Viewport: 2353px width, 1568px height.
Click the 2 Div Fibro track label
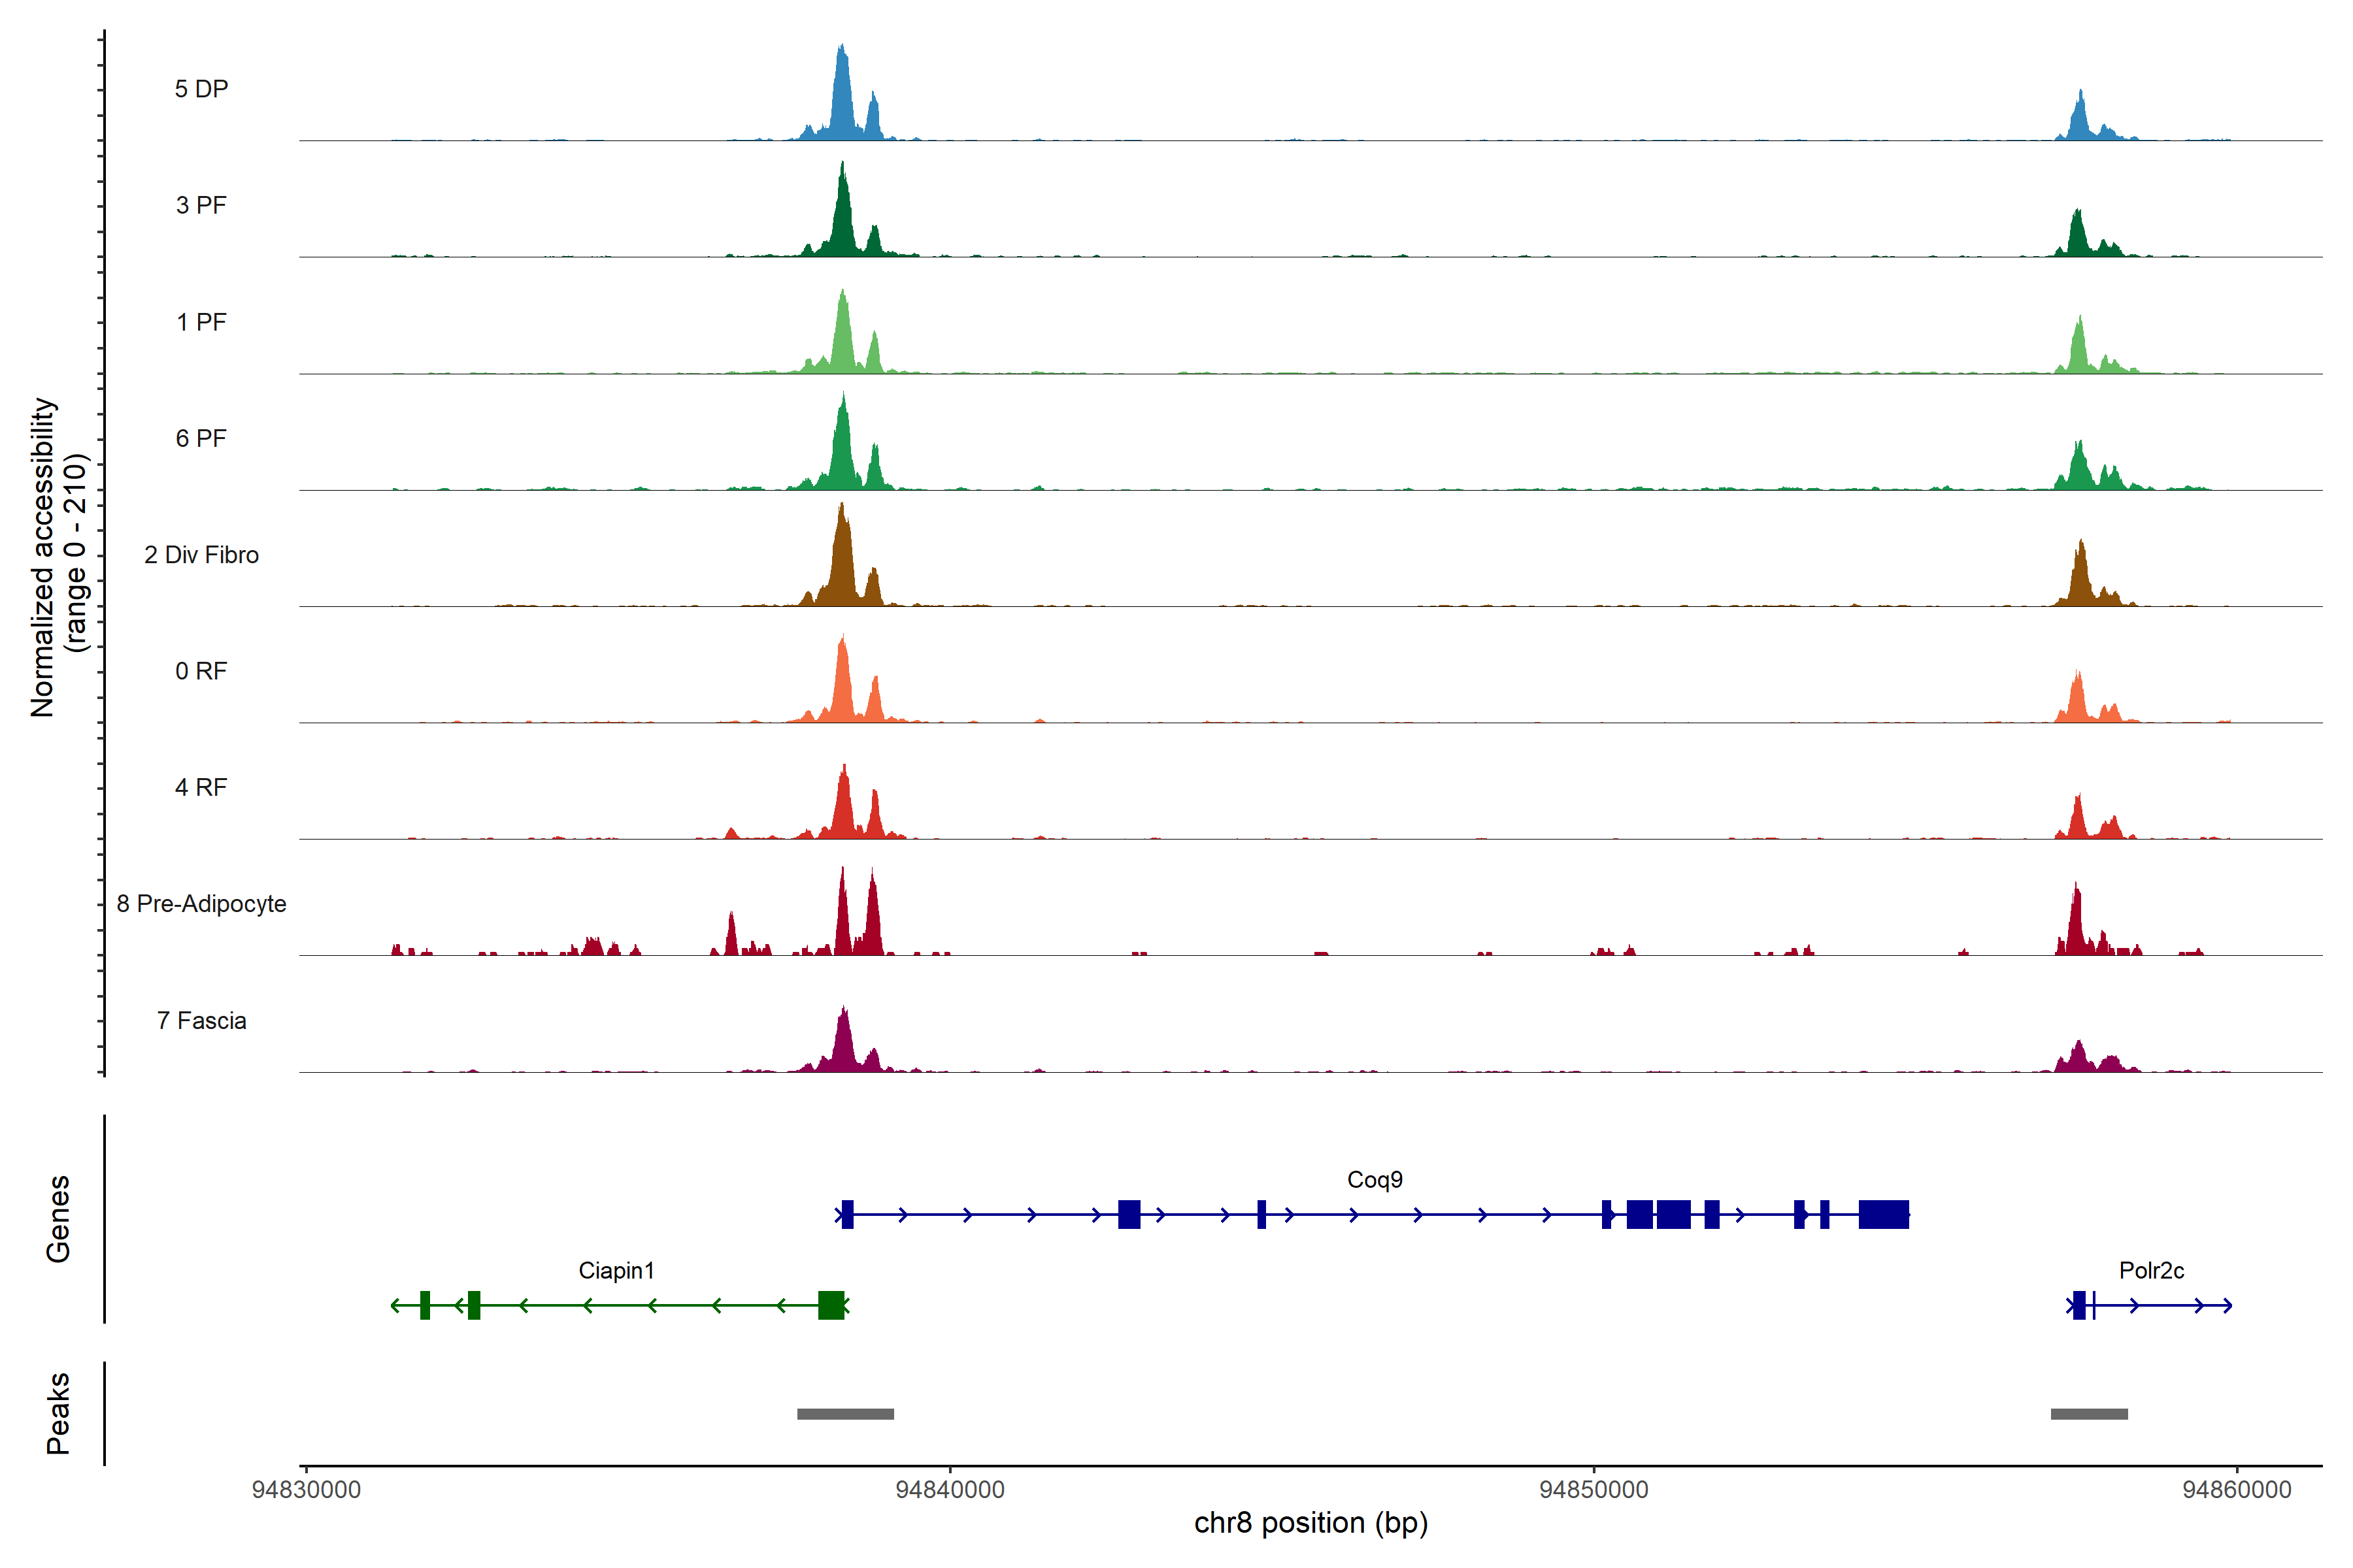[201, 555]
